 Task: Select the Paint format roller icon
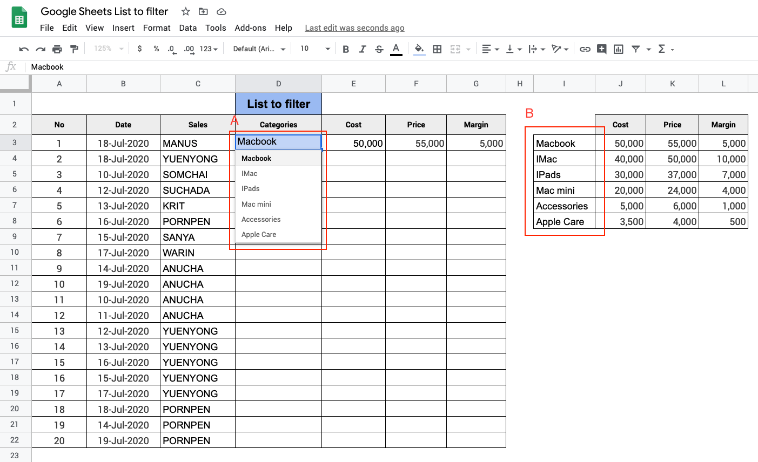(x=74, y=49)
